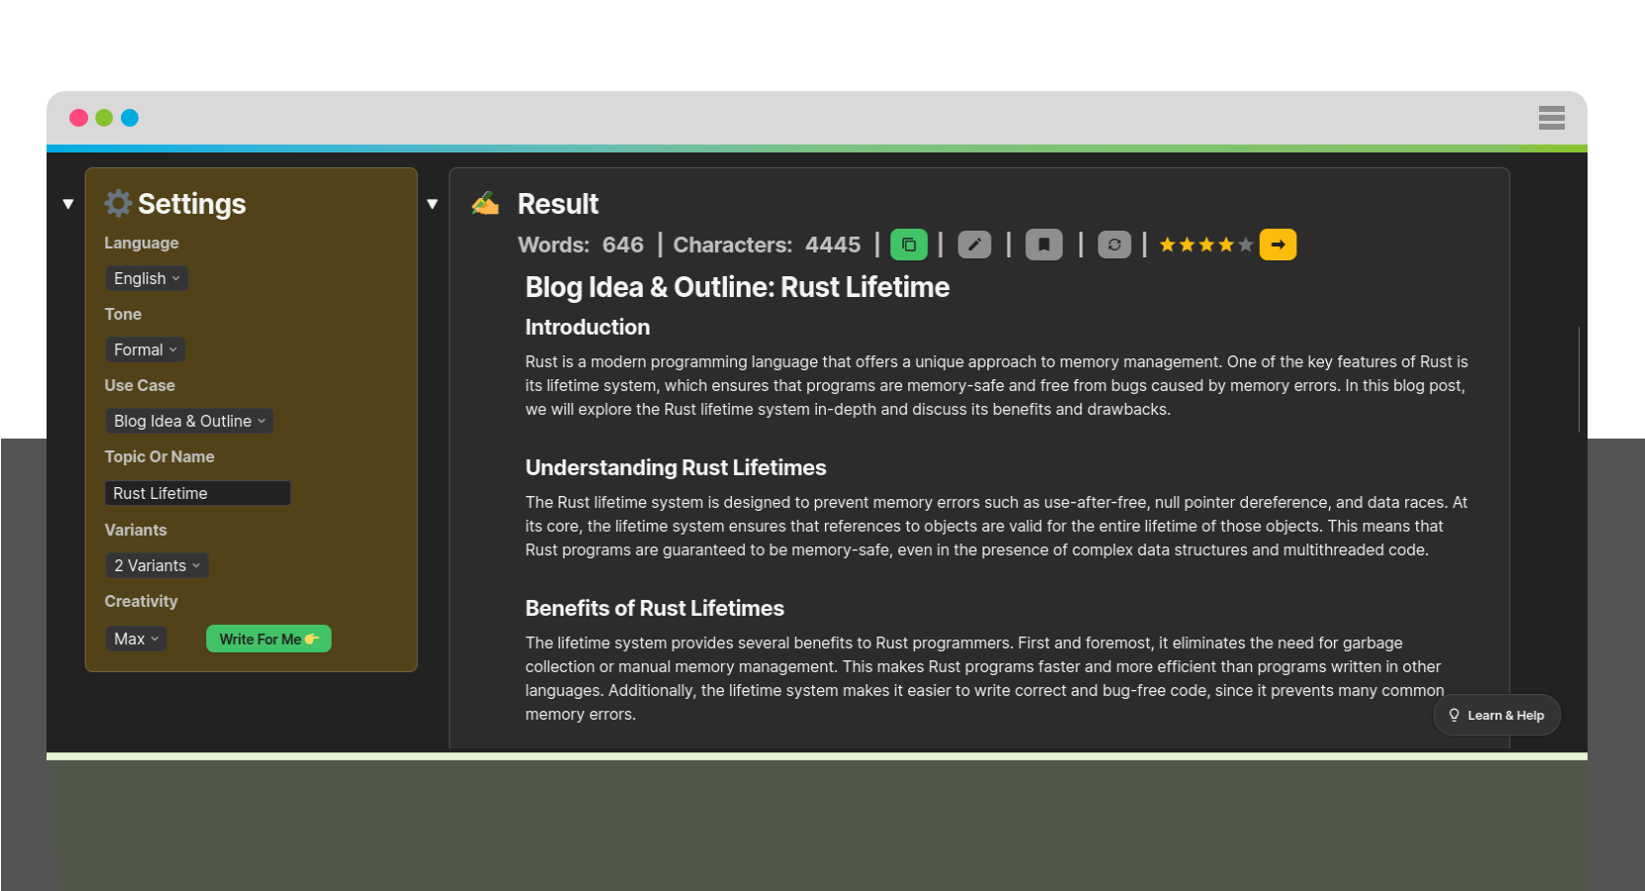Click the 'Settings' title text
Viewport: 1645px width, 891px height.
pos(191,203)
